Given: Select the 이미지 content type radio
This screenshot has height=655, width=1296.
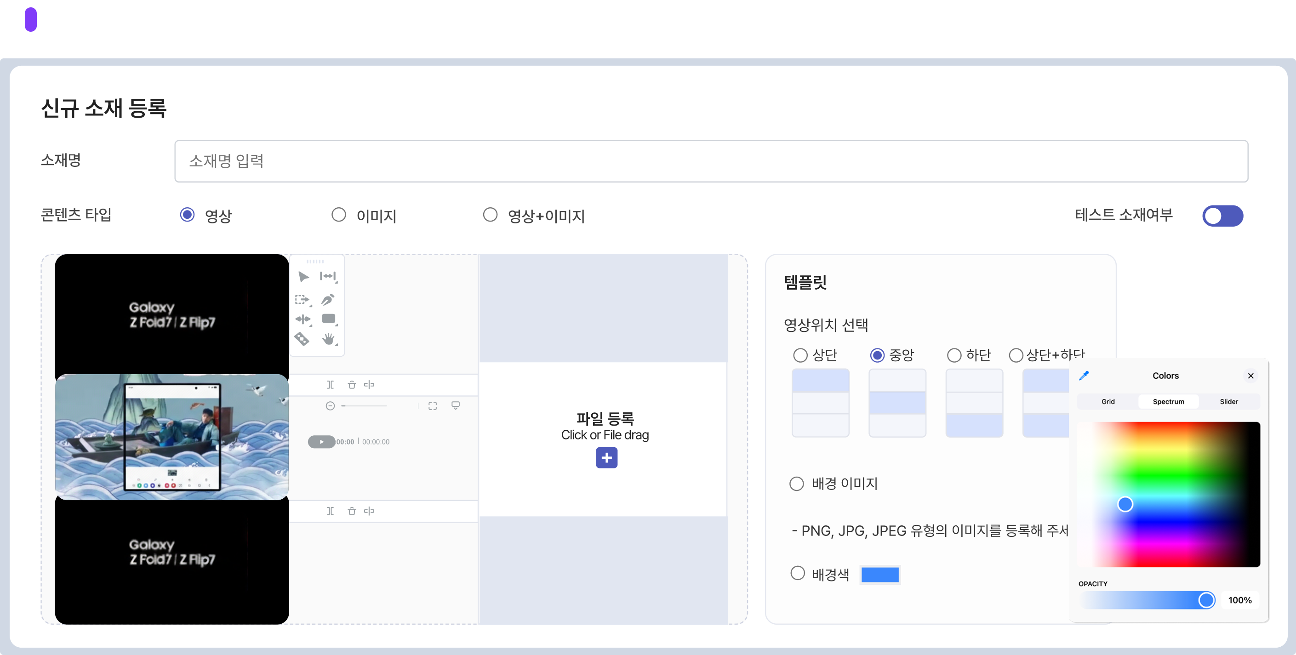Looking at the screenshot, I should coord(338,215).
